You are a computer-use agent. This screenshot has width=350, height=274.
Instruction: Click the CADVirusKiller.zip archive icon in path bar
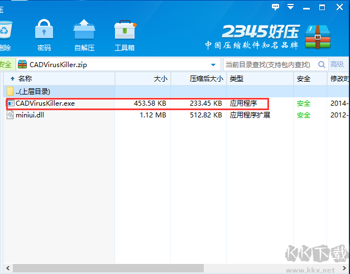[x=22, y=64]
